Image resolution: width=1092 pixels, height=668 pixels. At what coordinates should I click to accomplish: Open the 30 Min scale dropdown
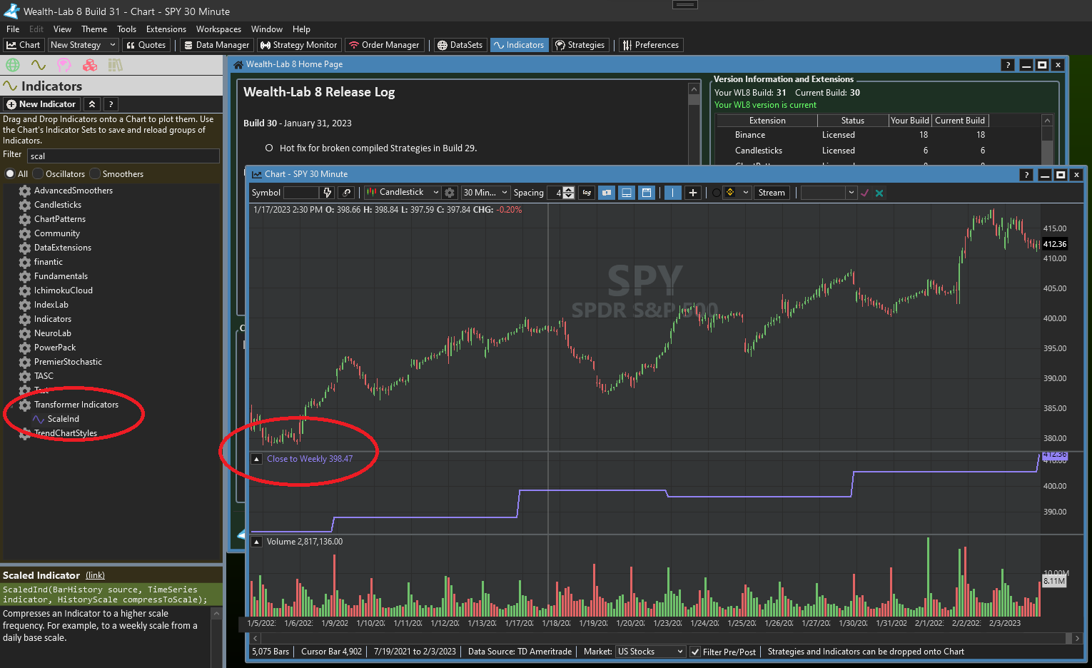click(x=485, y=193)
